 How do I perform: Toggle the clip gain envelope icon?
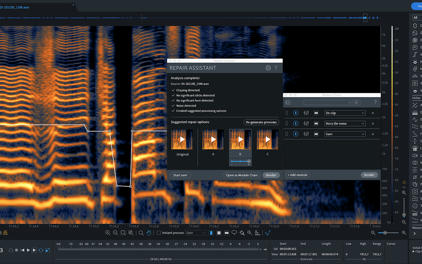pos(267,233)
